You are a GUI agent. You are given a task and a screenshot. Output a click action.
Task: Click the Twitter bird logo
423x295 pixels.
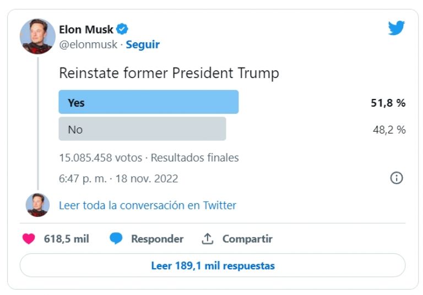click(397, 27)
